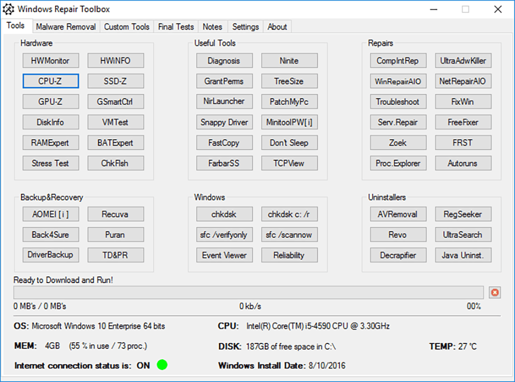Image resolution: width=515 pixels, height=382 pixels.
Task: Launch Puran
Action: tap(115, 235)
